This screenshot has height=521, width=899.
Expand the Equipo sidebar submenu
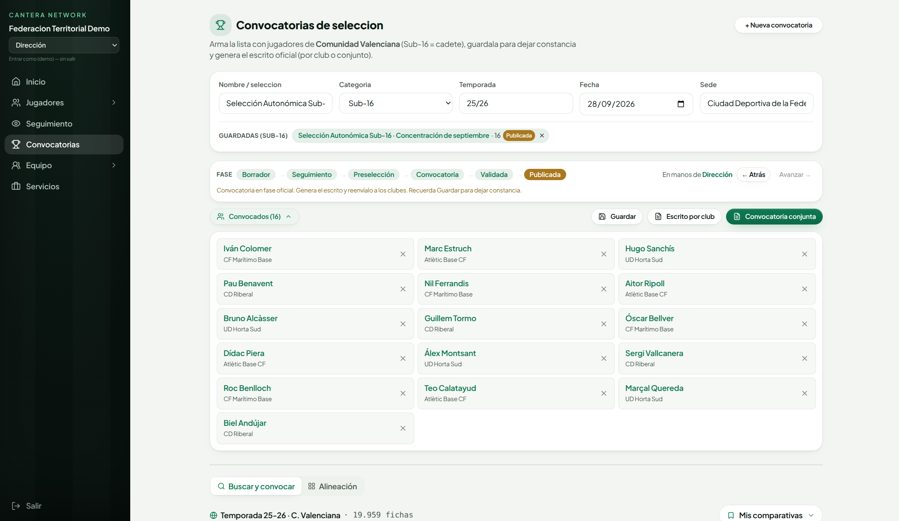pos(114,165)
